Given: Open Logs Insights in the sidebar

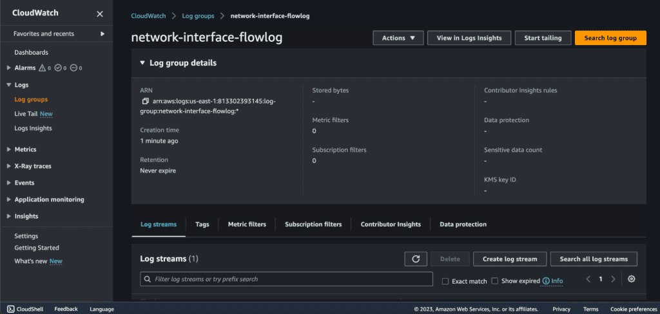Looking at the screenshot, I should (x=34, y=128).
